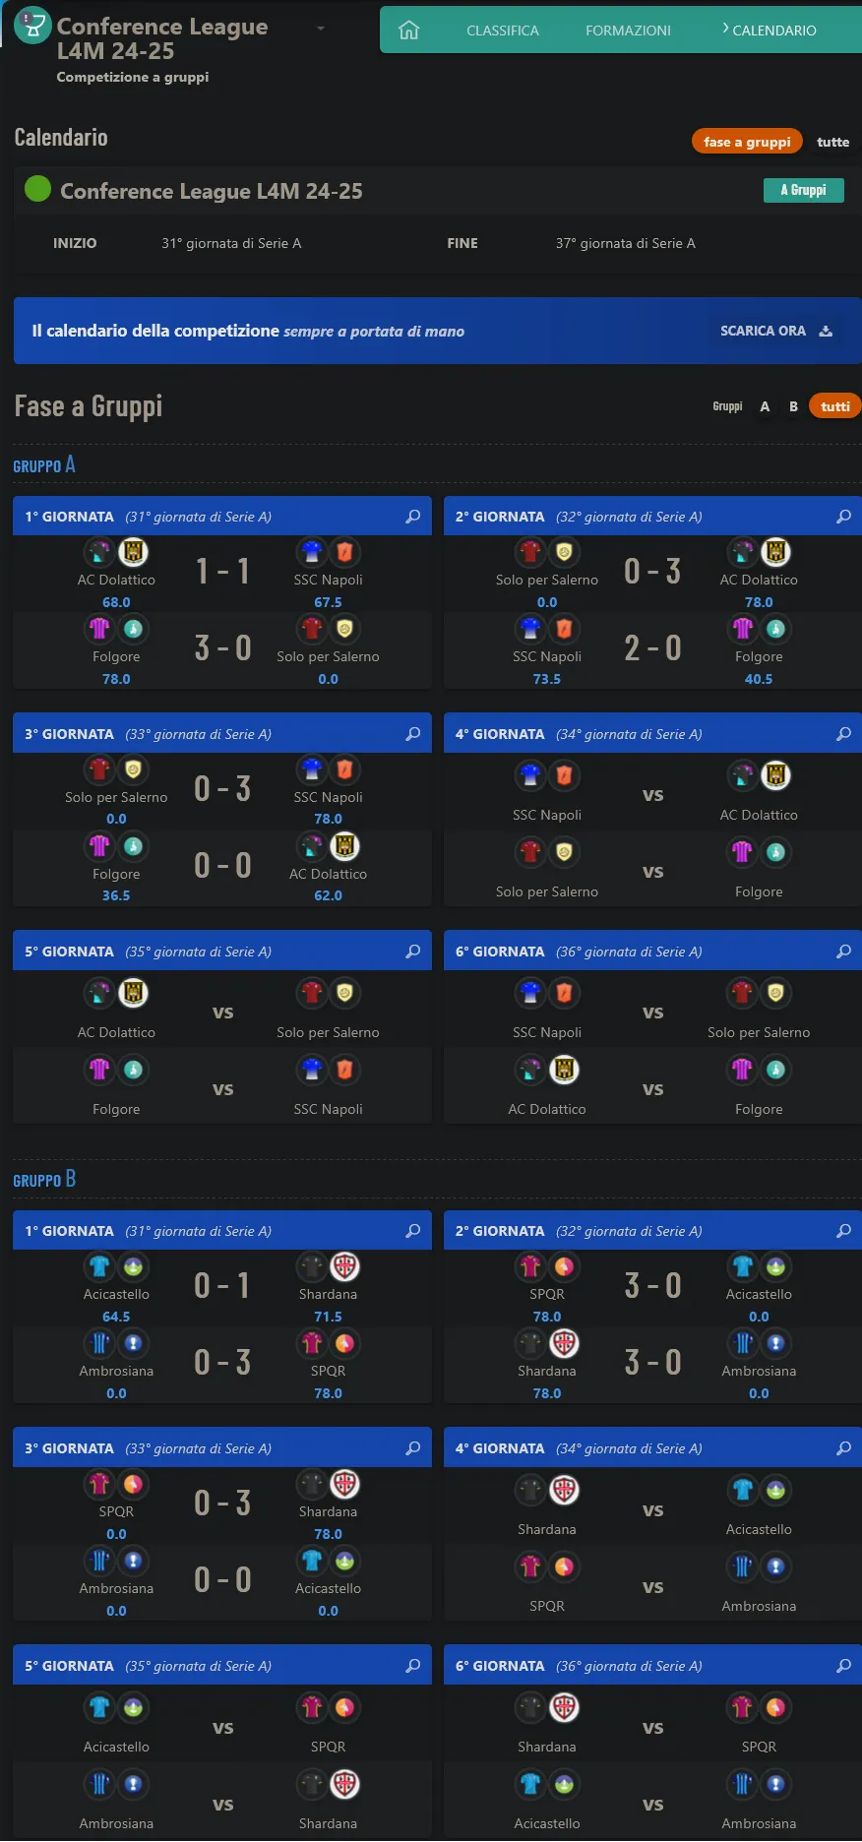Click the 'A Gruppi' teal button
Screen dimensions: 862x1842
point(803,190)
